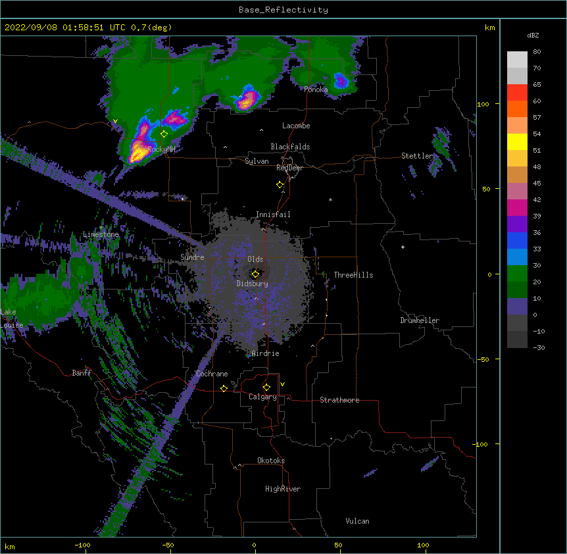Click the 100 tick label on the right axis
This screenshot has height=554, width=567.
483,104
